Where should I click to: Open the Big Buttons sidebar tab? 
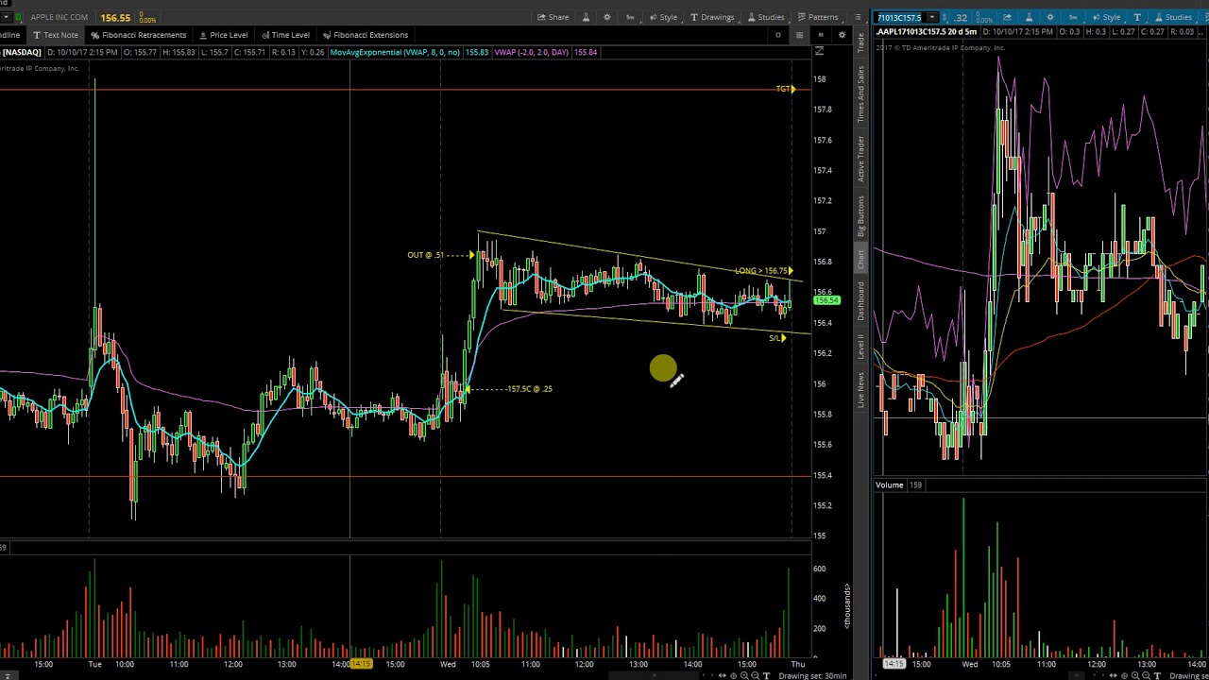click(x=861, y=216)
